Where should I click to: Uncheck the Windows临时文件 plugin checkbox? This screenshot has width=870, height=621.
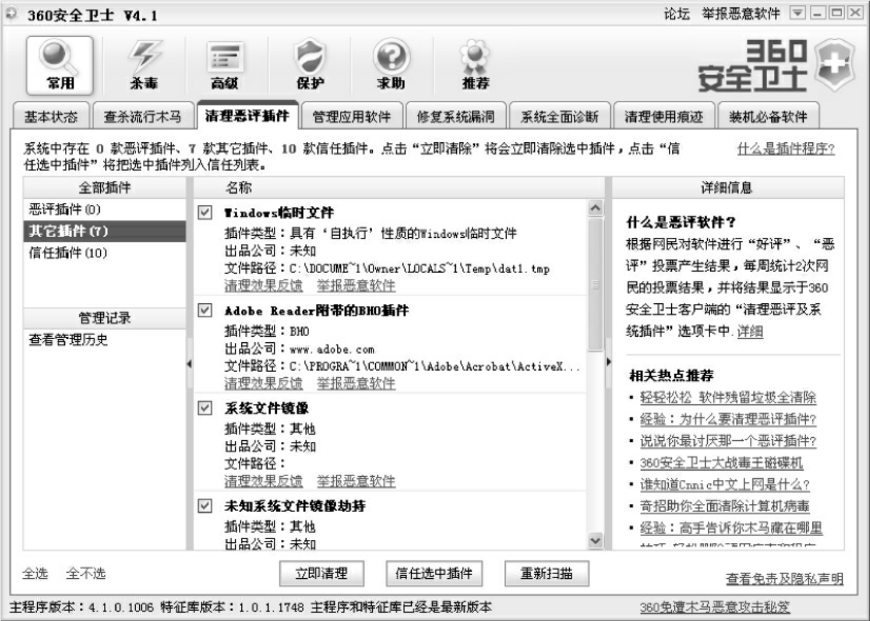pos(205,212)
